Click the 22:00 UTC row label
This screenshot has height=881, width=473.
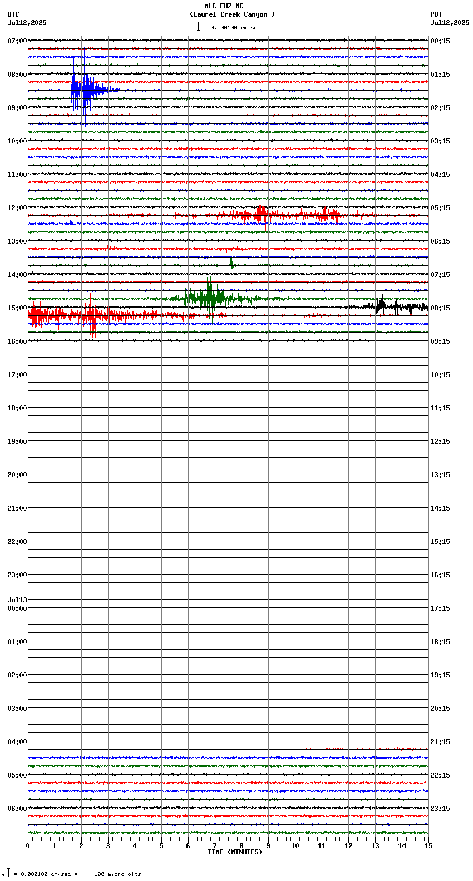[x=17, y=542]
